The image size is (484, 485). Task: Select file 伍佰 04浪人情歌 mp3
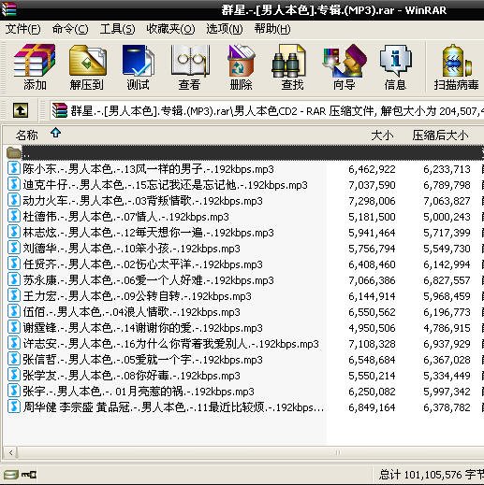click(x=131, y=312)
